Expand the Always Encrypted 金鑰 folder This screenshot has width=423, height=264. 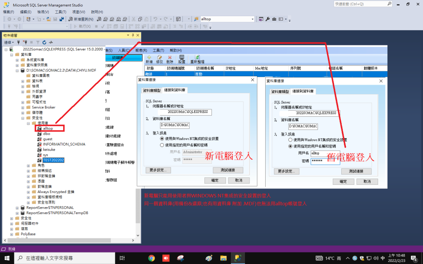pyautogui.click(x=29, y=192)
